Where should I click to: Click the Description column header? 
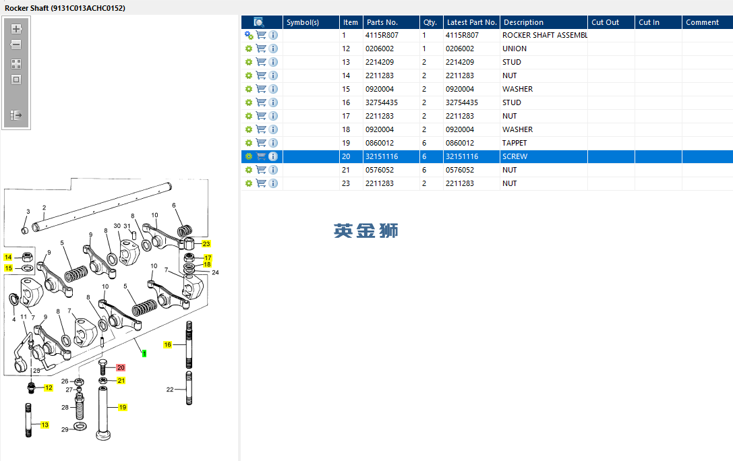pos(544,22)
